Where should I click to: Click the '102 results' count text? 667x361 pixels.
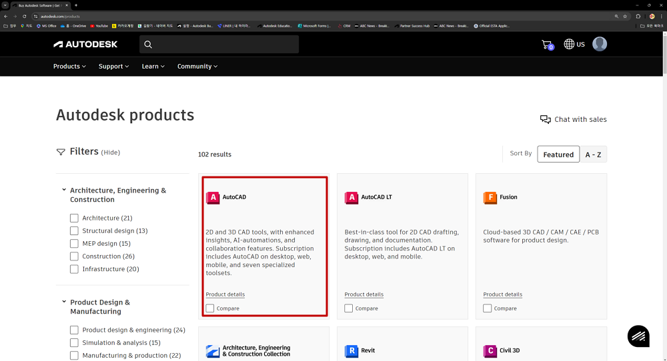pyautogui.click(x=214, y=155)
